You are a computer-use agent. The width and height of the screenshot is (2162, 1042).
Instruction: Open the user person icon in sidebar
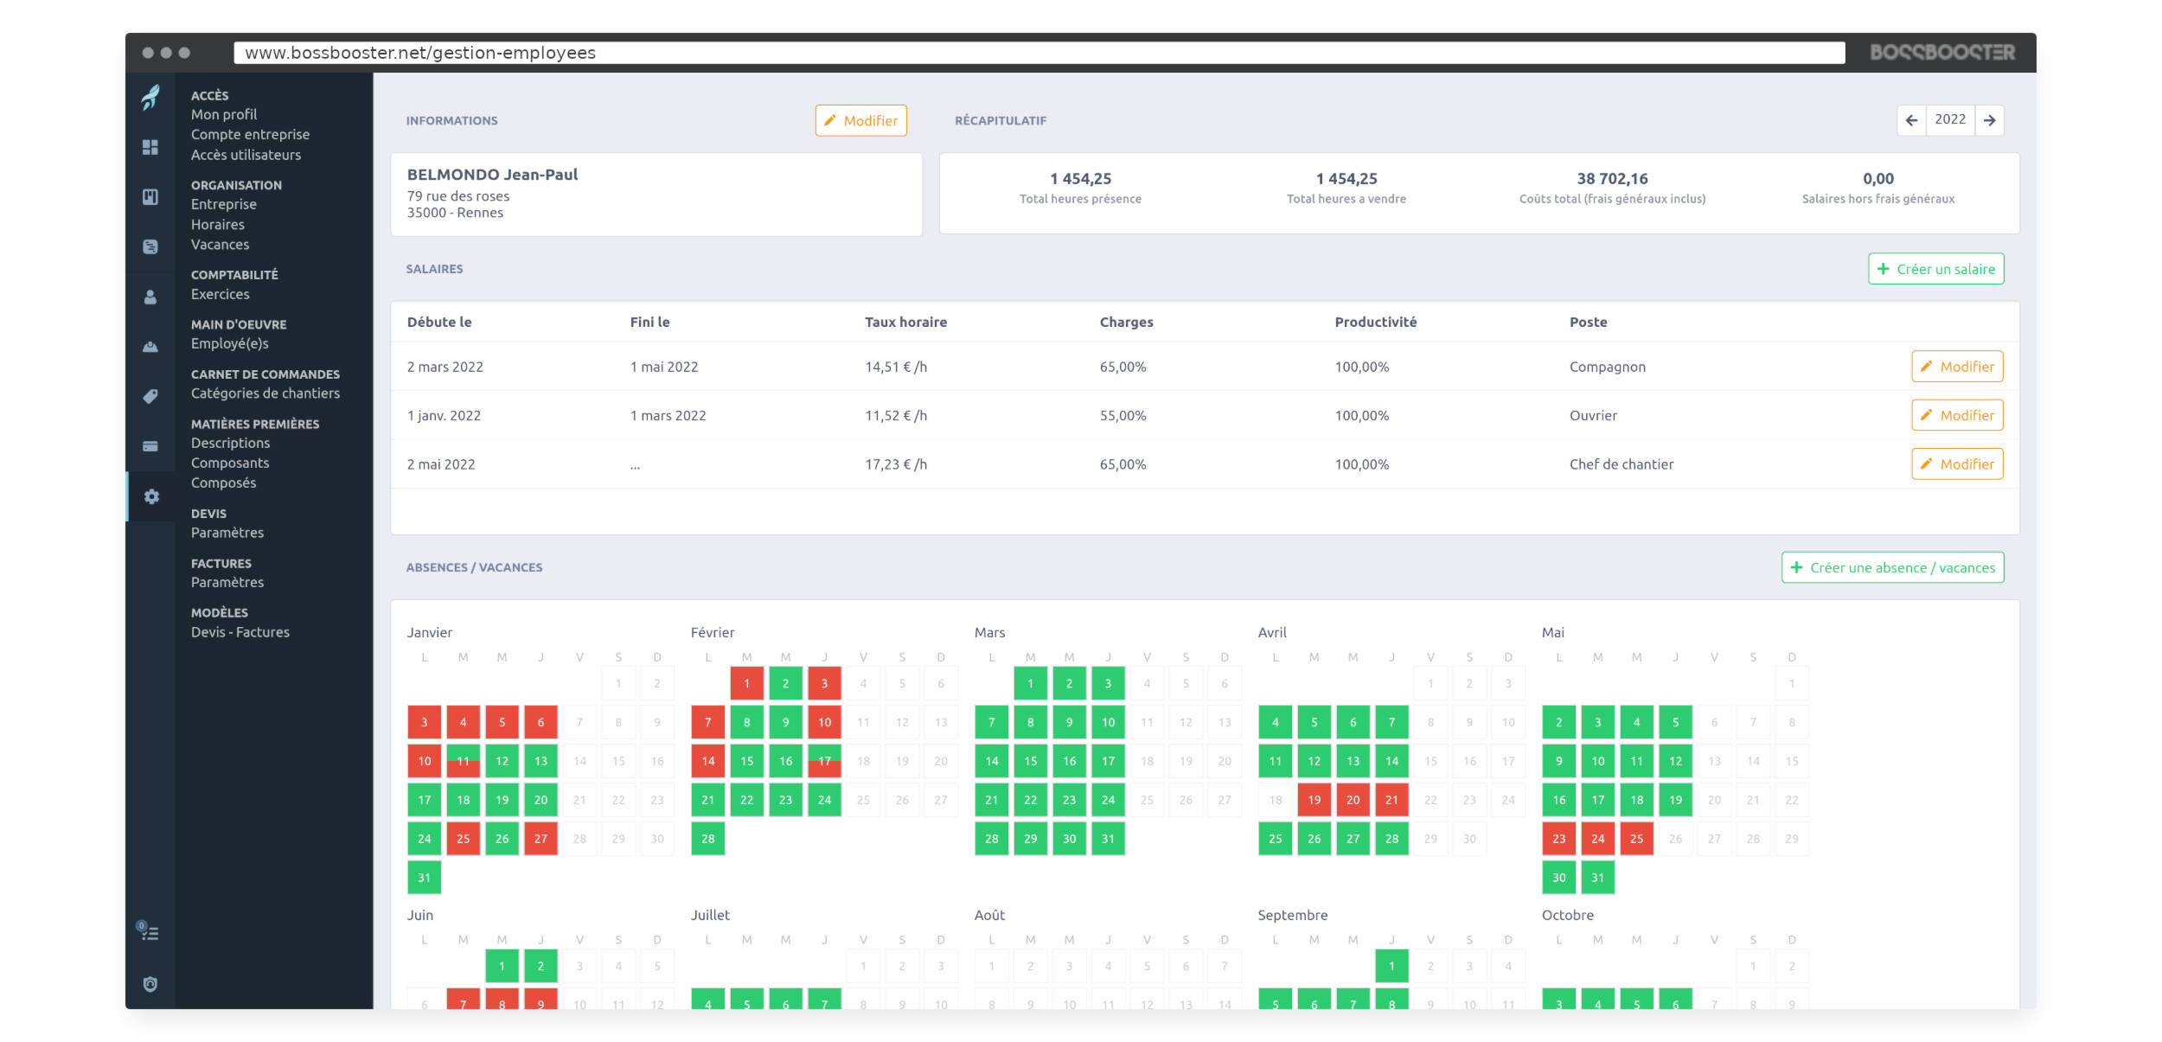click(150, 297)
